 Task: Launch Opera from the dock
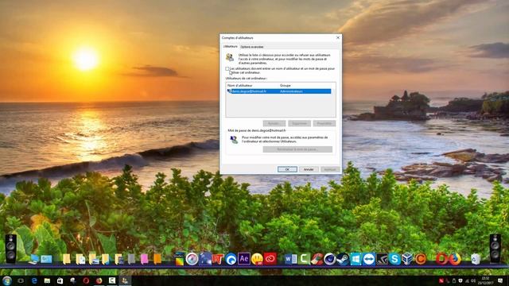[x=441, y=259]
